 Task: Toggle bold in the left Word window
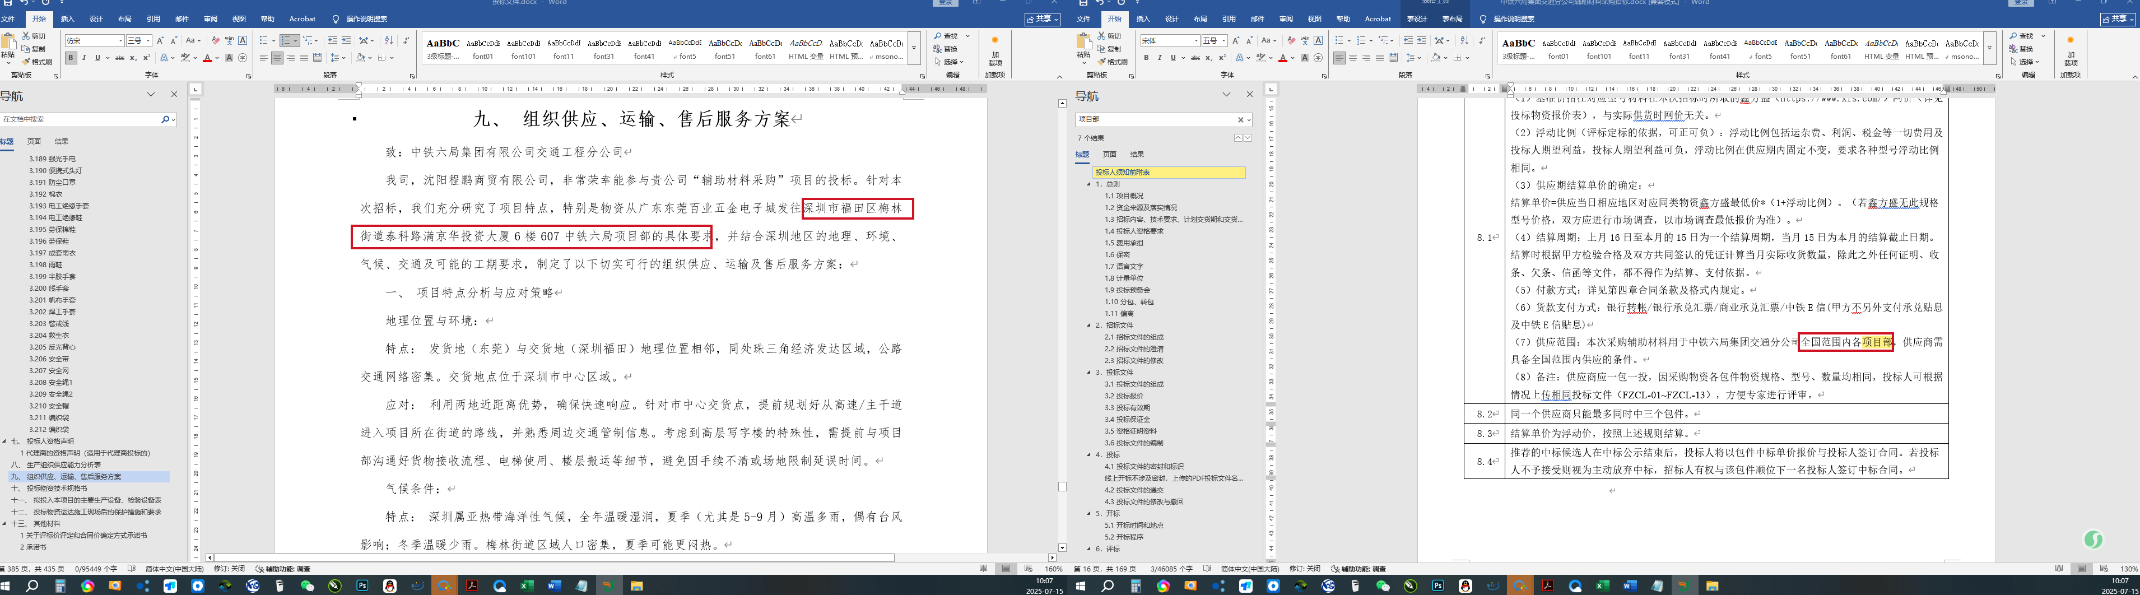(71, 58)
